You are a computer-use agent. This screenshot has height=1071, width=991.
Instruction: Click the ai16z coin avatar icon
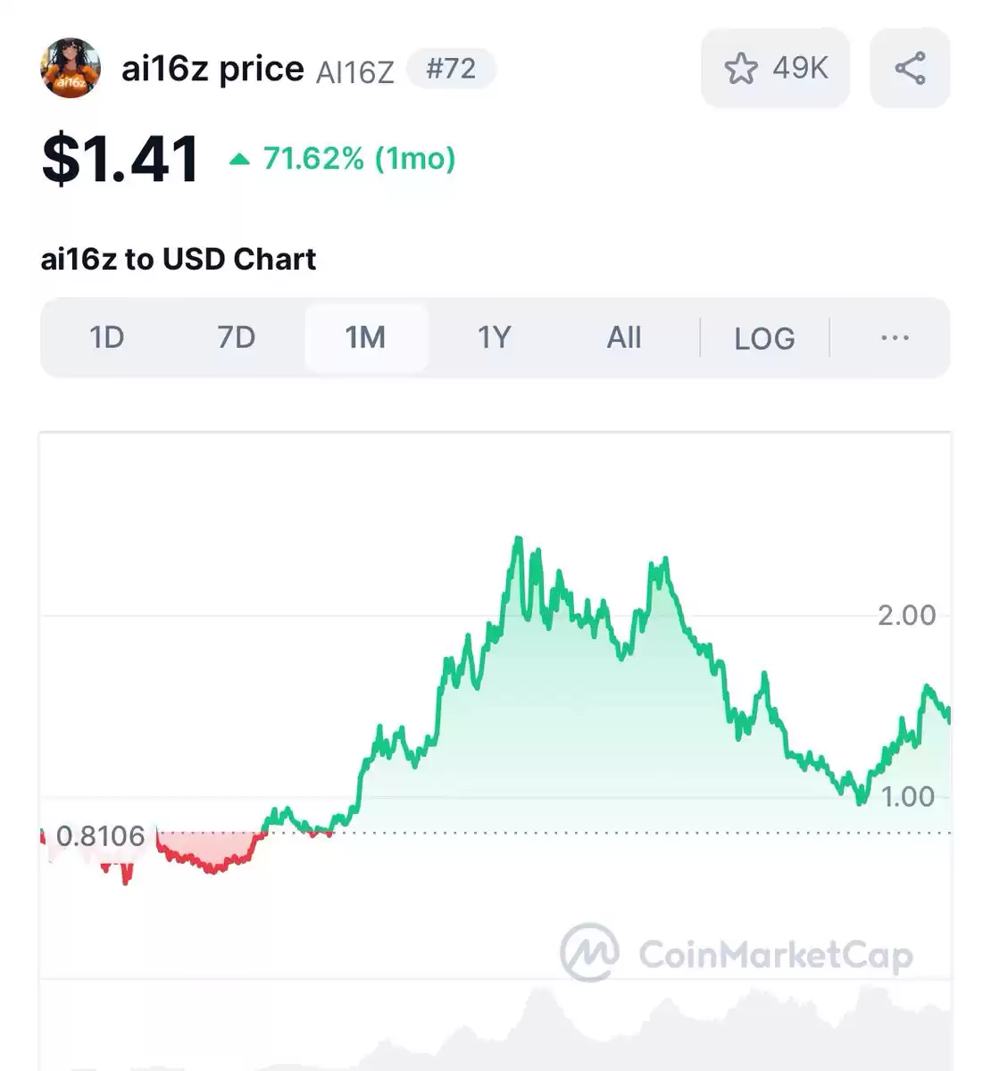click(x=71, y=68)
